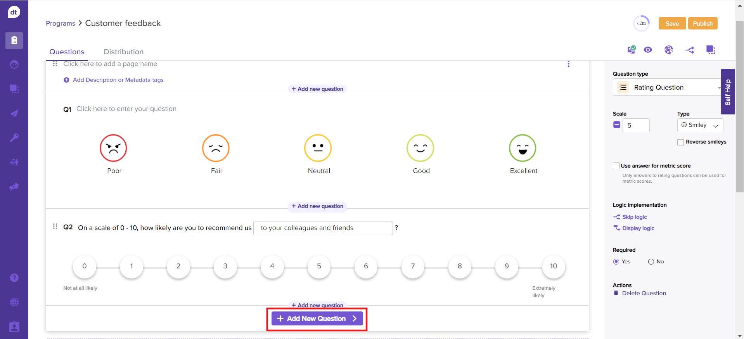Screen dimensions: 744x339
Task: Click the Delete Question link
Action: pos(644,293)
